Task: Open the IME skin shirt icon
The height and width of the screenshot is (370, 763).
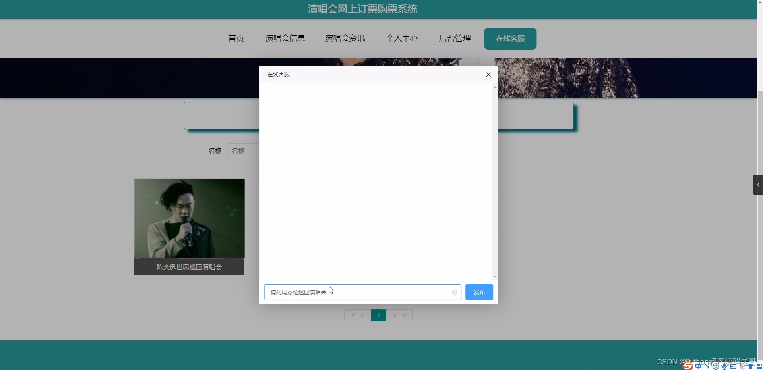Action: tap(751, 366)
